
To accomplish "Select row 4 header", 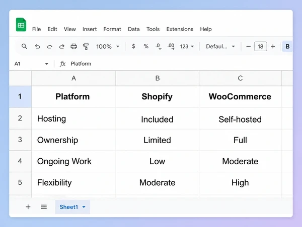I will (x=20, y=161).
